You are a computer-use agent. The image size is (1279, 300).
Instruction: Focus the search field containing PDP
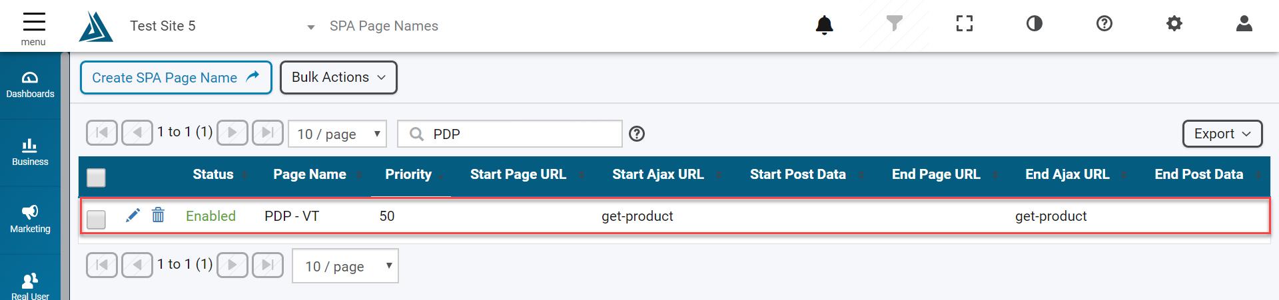[510, 134]
